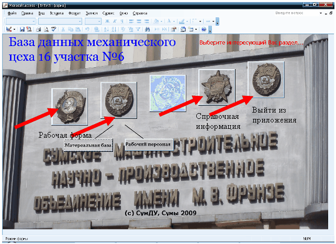Toggle Center alignment formatting
This screenshot has height=244, width=336.
tap(139, 21)
